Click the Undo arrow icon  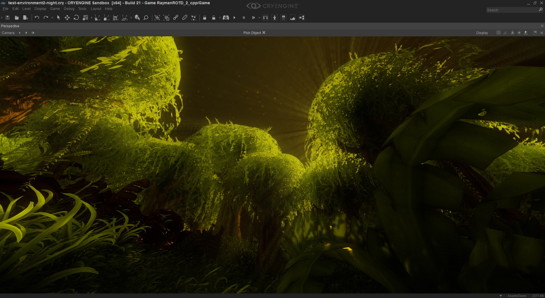(x=37, y=18)
